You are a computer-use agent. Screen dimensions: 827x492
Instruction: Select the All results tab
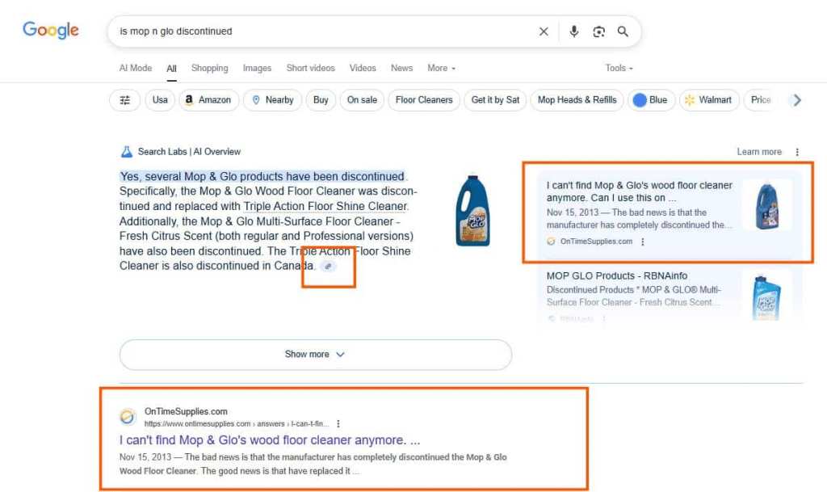(171, 69)
